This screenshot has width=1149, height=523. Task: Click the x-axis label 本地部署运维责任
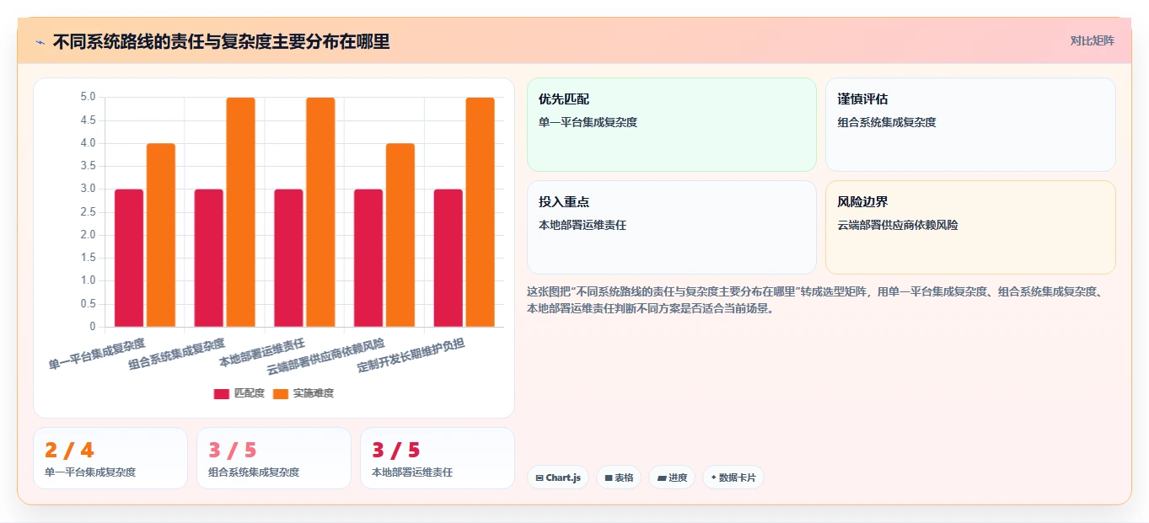(262, 352)
